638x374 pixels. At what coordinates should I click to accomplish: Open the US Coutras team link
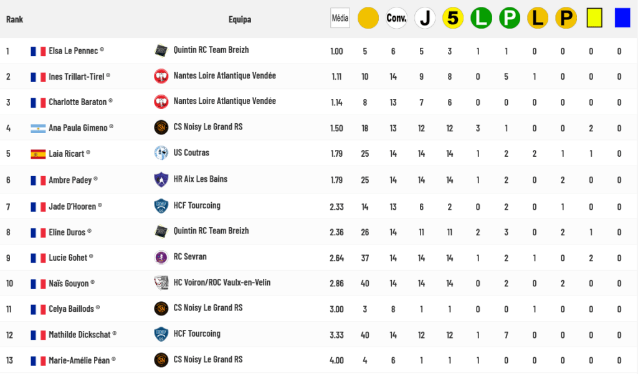point(191,153)
